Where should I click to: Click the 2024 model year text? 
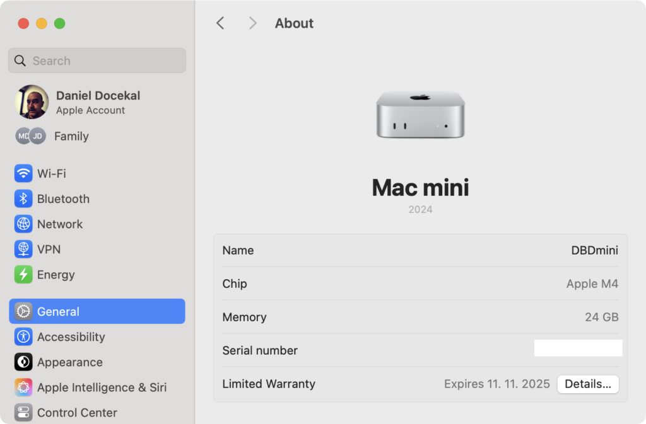(x=420, y=210)
